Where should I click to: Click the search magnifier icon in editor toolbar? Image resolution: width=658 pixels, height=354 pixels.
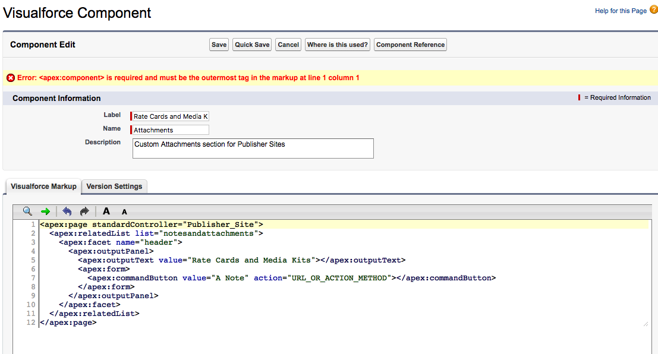point(27,211)
